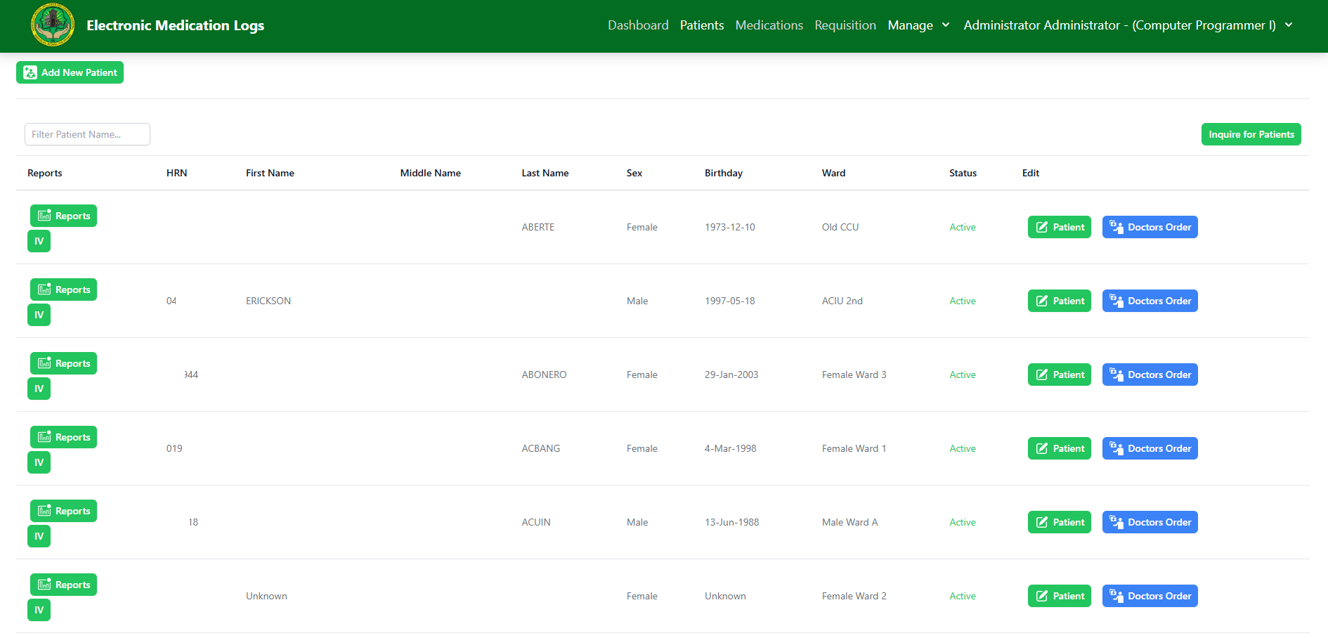
Task: Go to the Dashboard page
Action: (x=638, y=25)
